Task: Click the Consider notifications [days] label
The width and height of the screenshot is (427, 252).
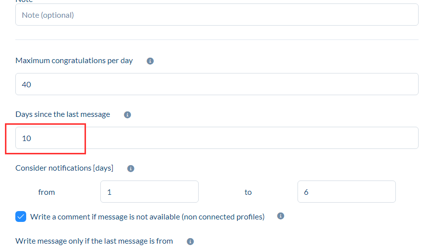Action: (64, 168)
